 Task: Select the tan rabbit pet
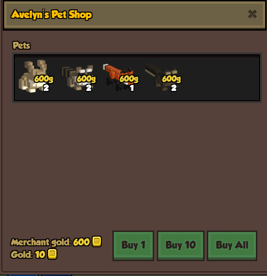pyautogui.click(x=33, y=76)
